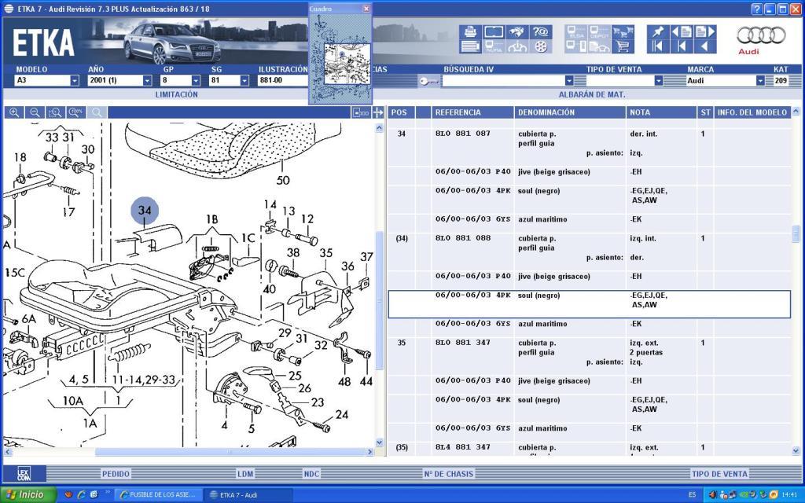Click the plain left back arrow icon
Image resolution: width=805 pixels, height=503 pixels.
point(705,46)
